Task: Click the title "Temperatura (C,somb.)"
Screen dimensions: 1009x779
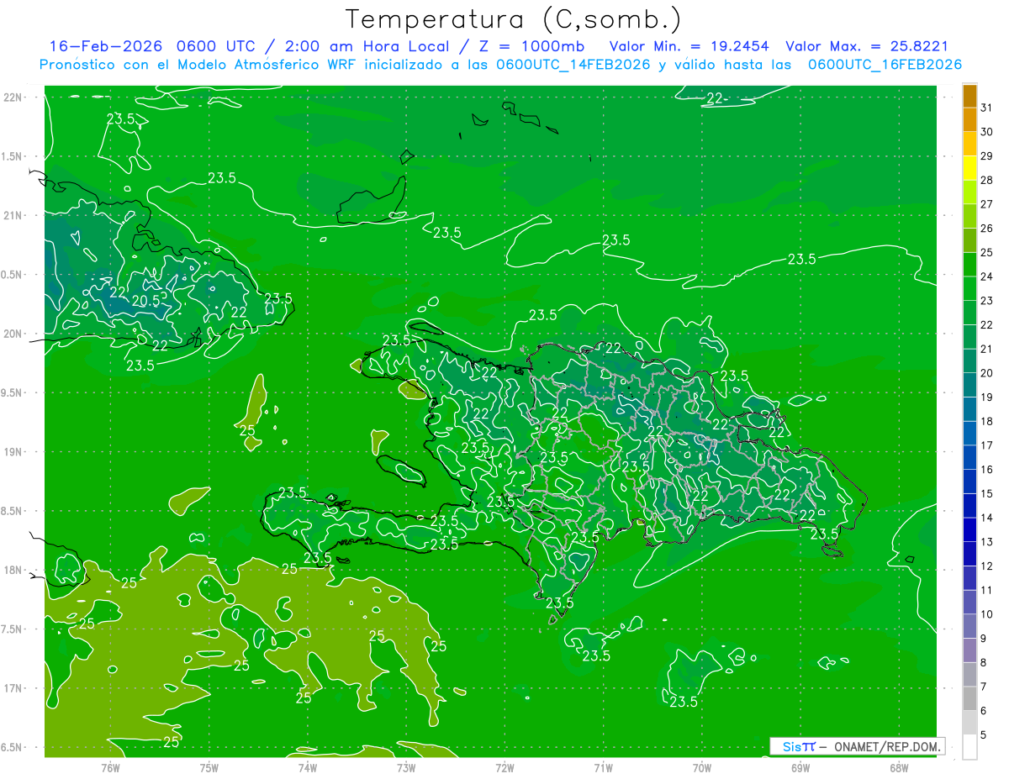Action: 514,19
